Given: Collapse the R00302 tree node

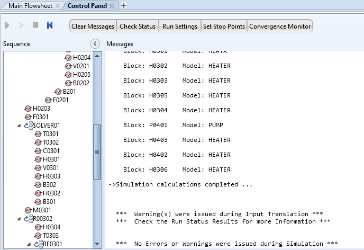Looking at the screenshot, I should coord(19,219).
